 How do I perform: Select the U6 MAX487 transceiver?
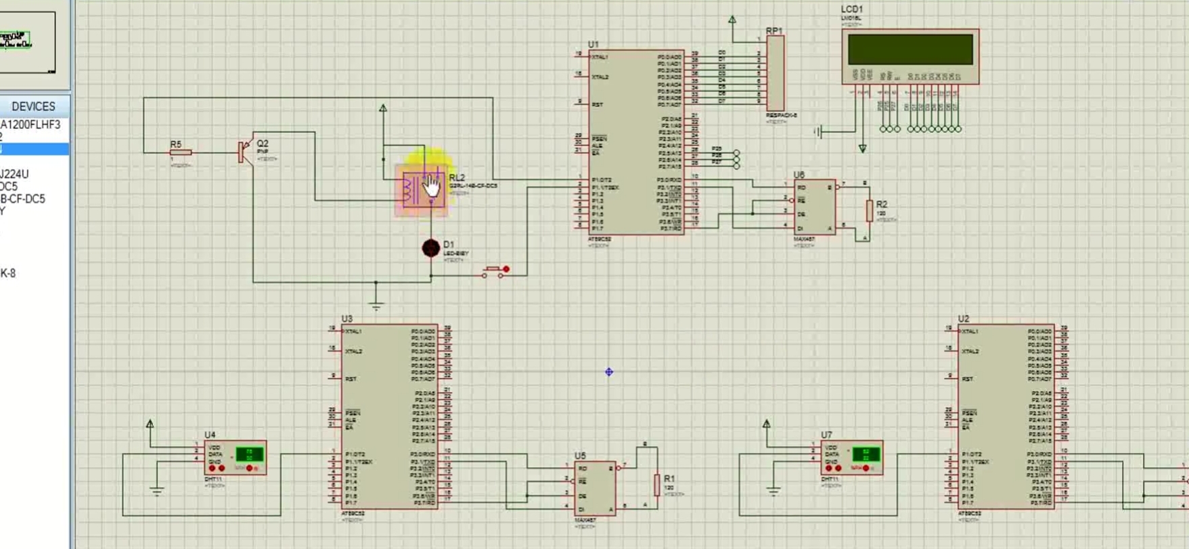coord(815,207)
